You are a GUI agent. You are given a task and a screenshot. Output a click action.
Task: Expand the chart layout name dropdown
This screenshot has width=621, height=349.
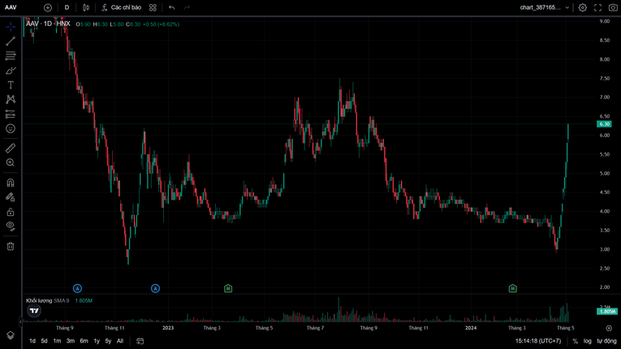544,7
